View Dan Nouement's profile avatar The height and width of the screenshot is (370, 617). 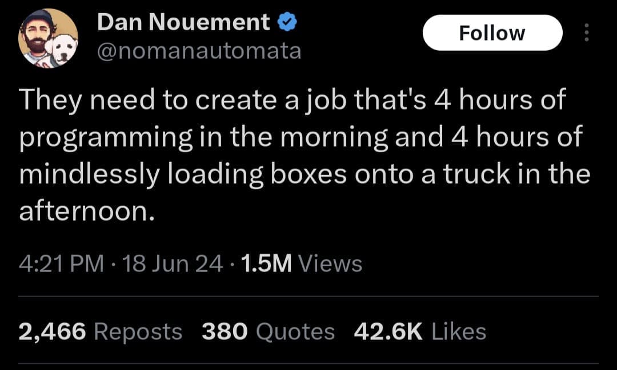[50, 37]
